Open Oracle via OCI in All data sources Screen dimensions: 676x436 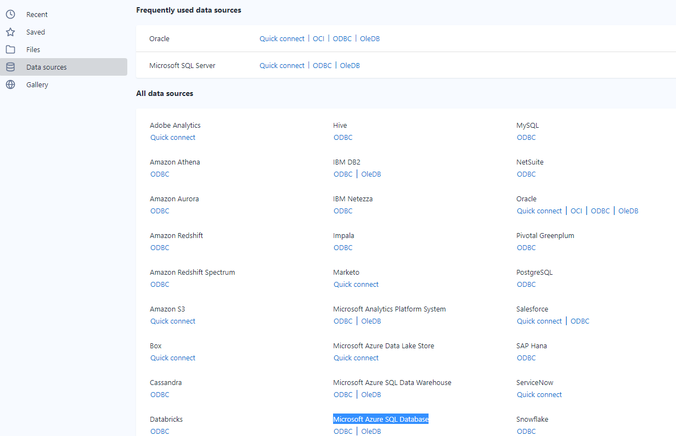click(x=576, y=211)
